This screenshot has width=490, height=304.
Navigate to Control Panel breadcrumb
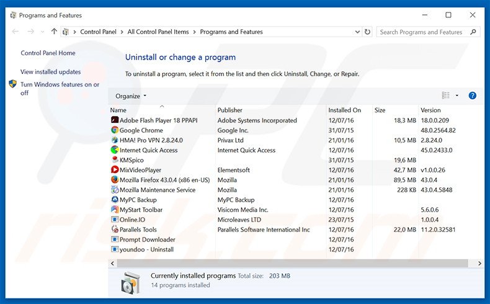[98, 32]
